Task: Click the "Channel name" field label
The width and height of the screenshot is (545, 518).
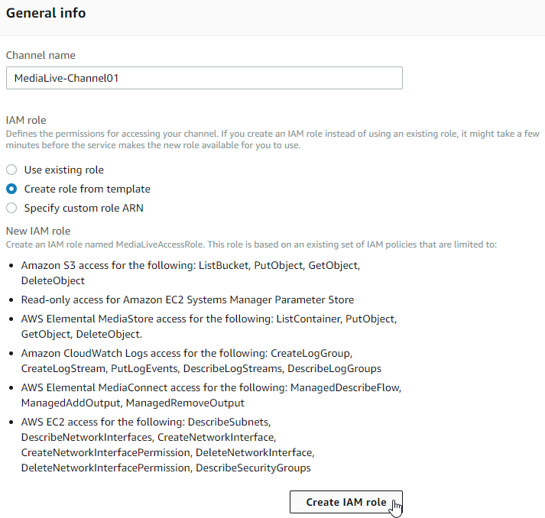Action: 41,55
